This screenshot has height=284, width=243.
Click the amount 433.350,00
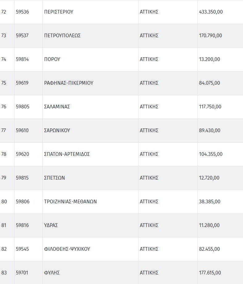click(211, 12)
